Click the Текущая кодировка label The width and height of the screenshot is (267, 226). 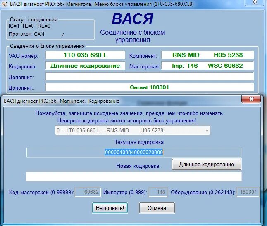coord(139,142)
